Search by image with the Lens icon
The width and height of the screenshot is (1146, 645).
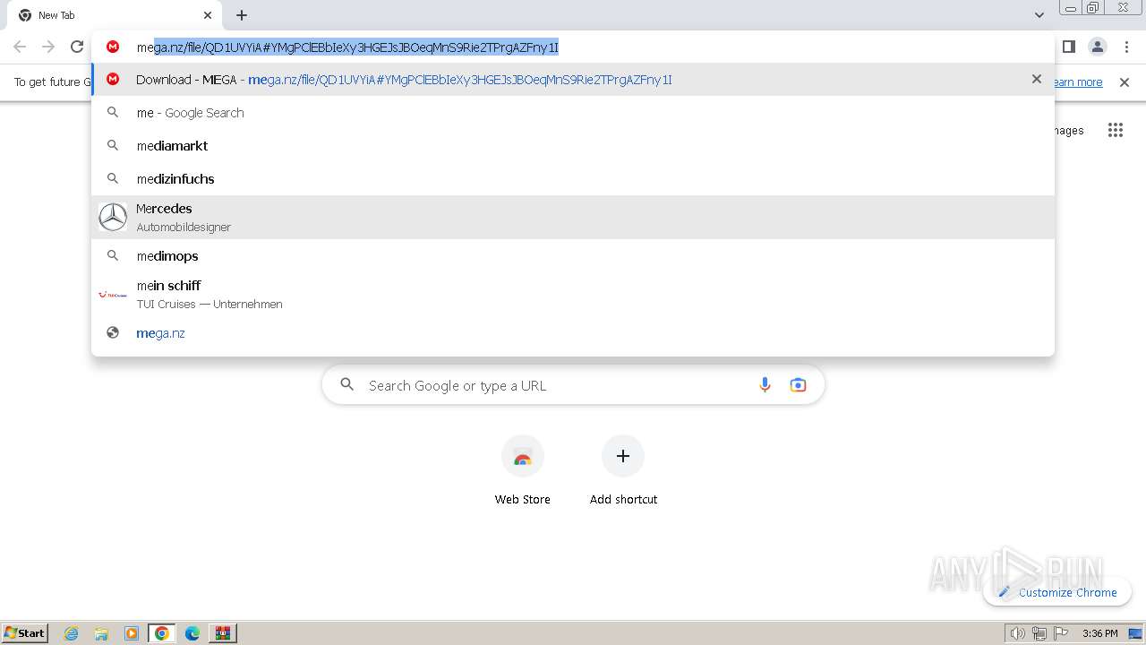(798, 385)
